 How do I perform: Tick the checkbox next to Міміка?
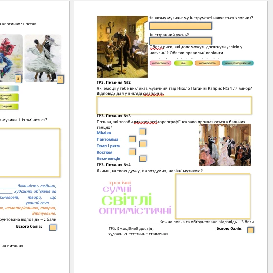[142, 132]
